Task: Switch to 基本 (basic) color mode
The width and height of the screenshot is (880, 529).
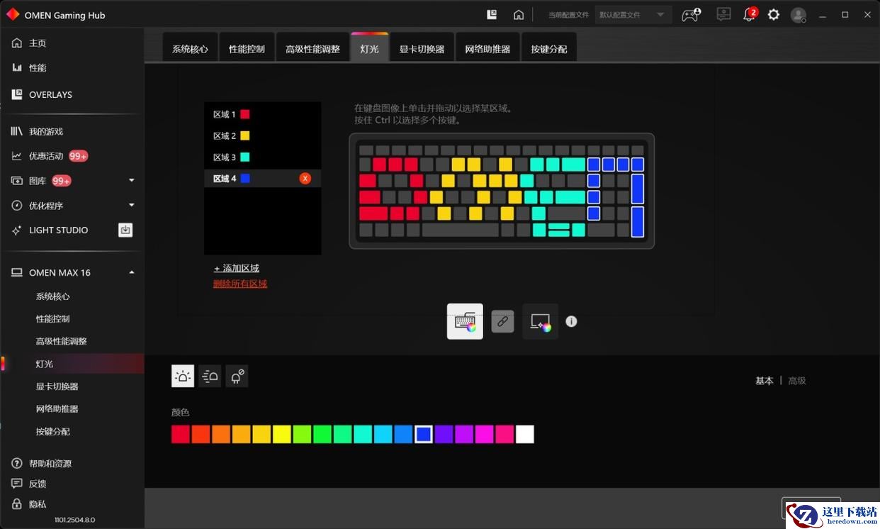Action: pyautogui.click(x=764, y=381)
